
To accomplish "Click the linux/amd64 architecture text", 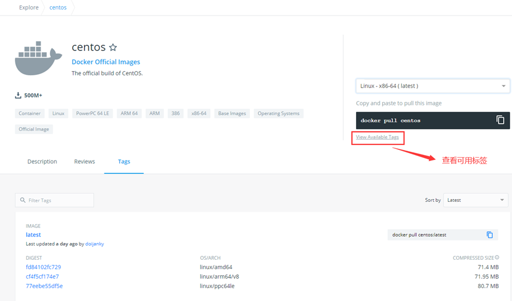I will click(x=216, y=267).
